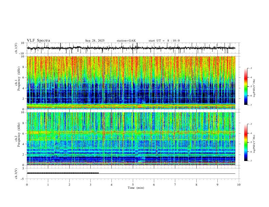
Task: Click the ch.3 thick black trace segment
Action: 63,173
